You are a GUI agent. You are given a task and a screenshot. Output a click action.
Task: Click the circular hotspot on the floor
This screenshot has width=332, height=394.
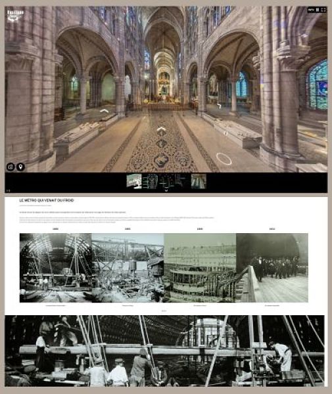pyautogui.click(x=224, y=159)
